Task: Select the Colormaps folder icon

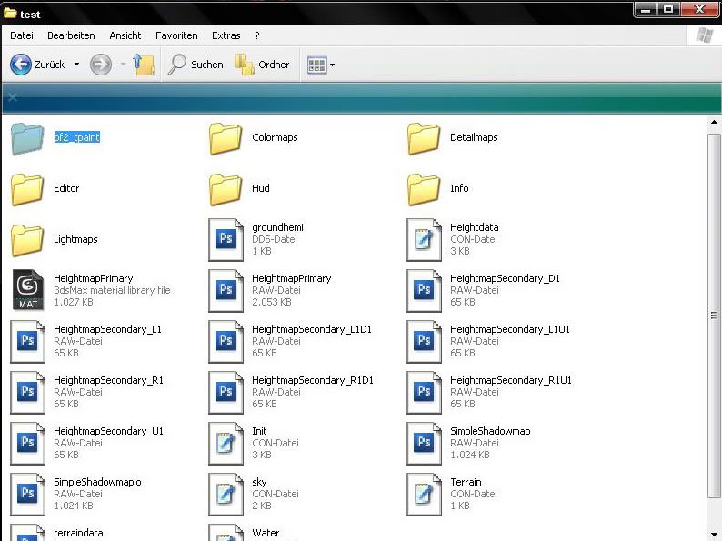Action: click(x=226, y=138)
